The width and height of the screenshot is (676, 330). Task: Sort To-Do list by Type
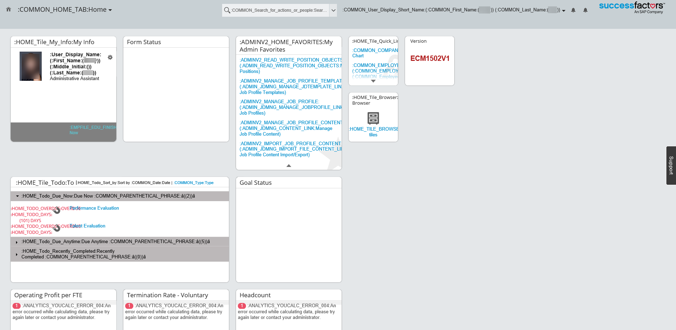(x=194, y=183)
